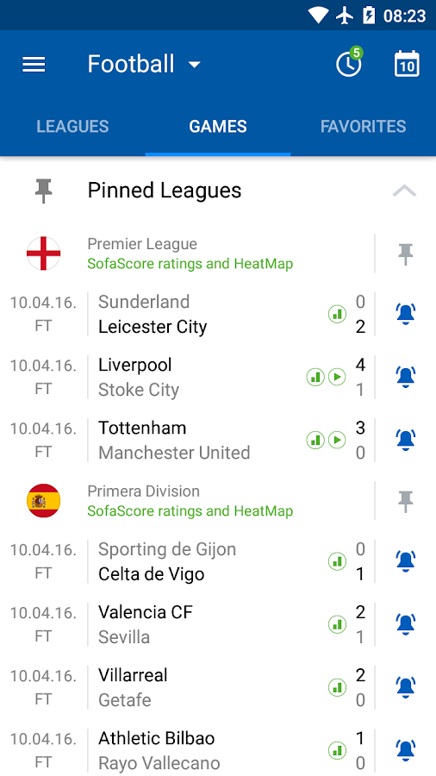Unpin the Primera Division league
The width and height of the screenshot is (436, 776).
point(405,501)
